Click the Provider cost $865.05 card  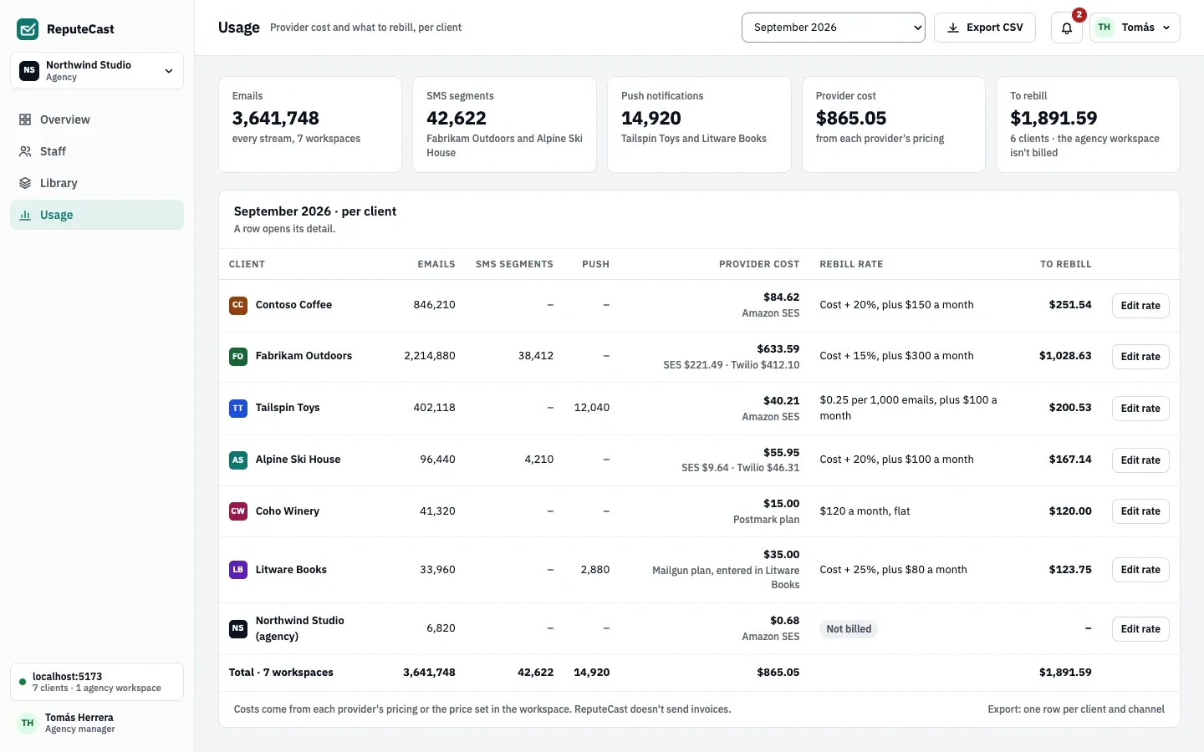pyautogui.click(x=894, y=124)
